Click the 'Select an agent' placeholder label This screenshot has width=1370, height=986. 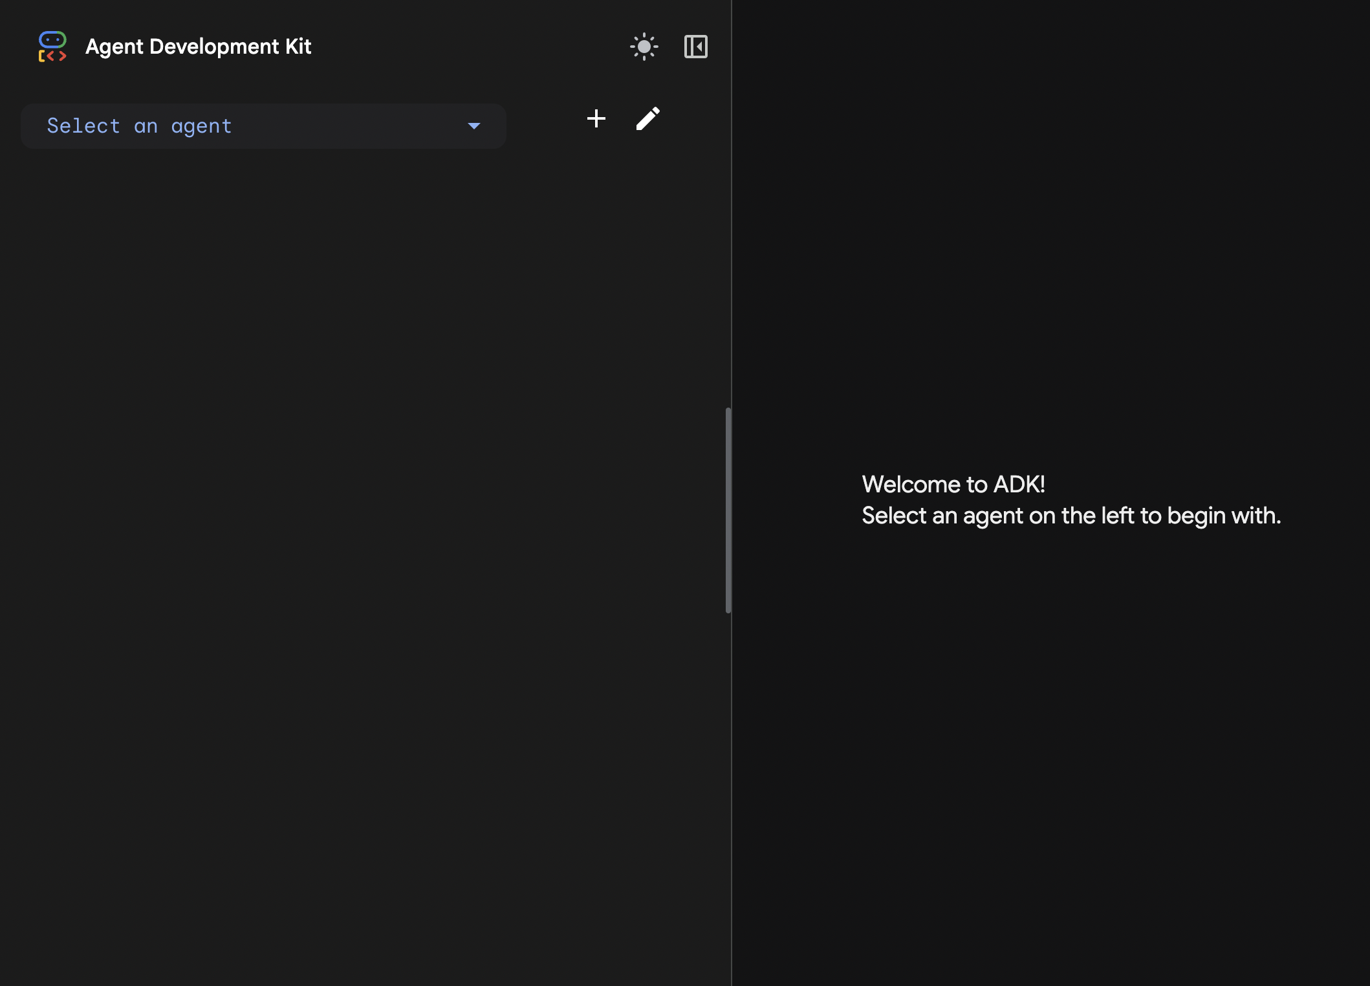click(139, 126)
